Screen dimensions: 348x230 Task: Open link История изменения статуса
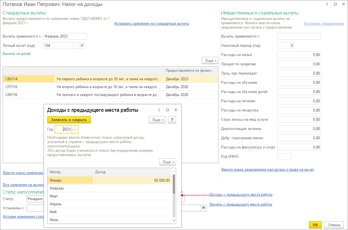click(23, 217)
